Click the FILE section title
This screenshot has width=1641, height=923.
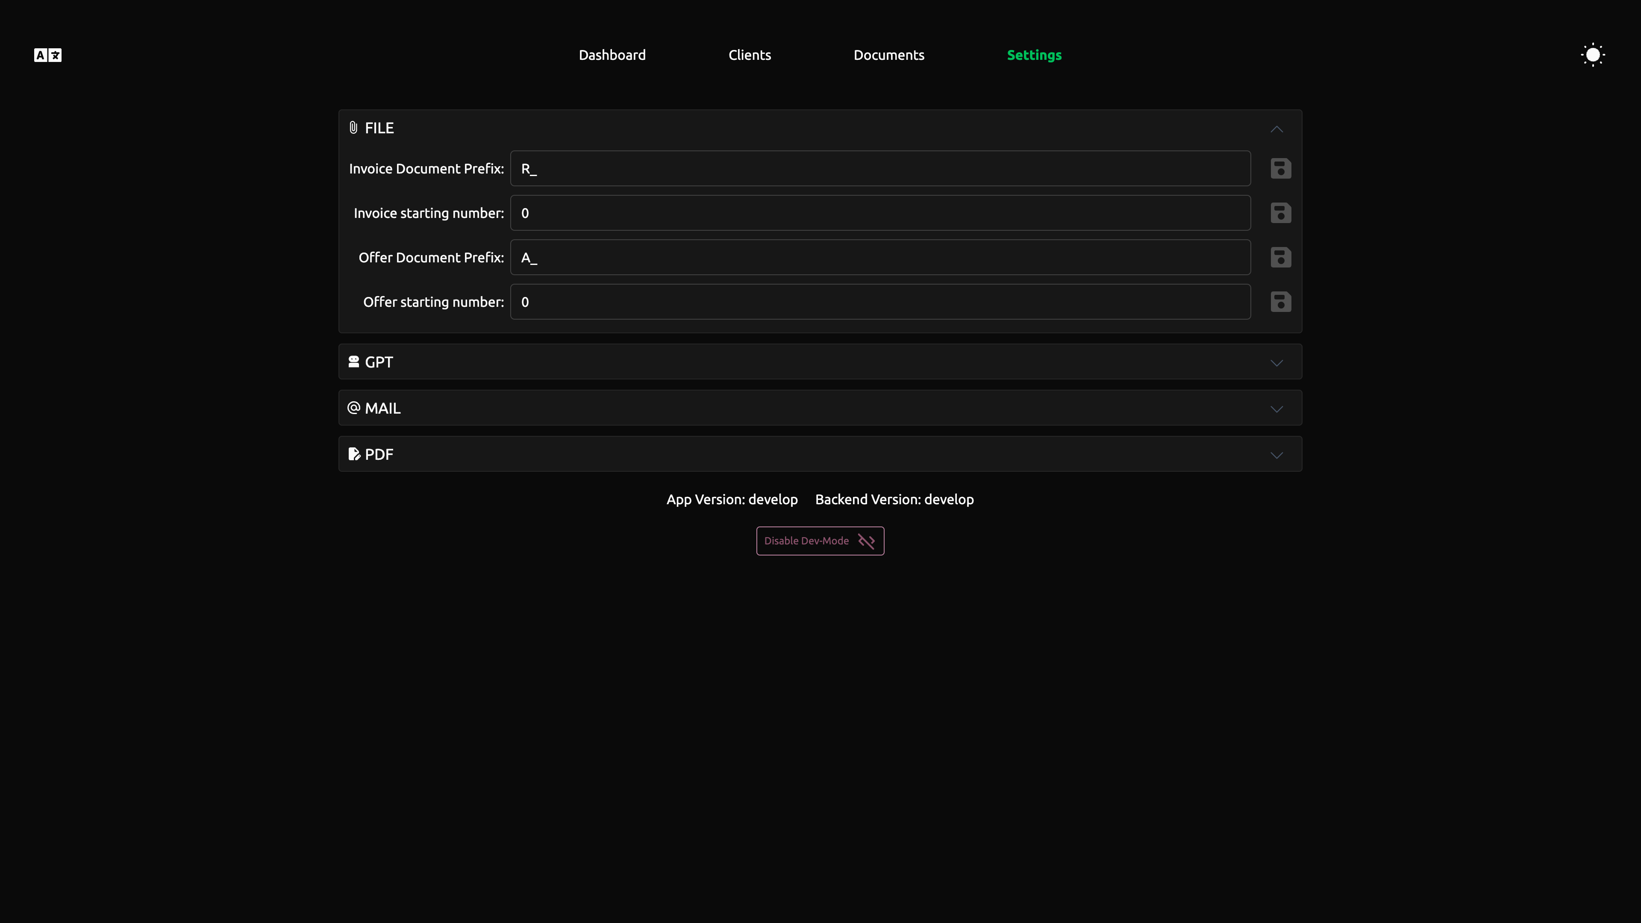pos(379,128)
